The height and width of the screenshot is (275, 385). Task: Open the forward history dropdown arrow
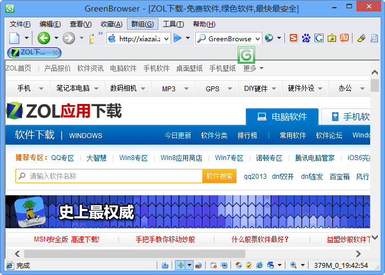(x=81, y=38)
